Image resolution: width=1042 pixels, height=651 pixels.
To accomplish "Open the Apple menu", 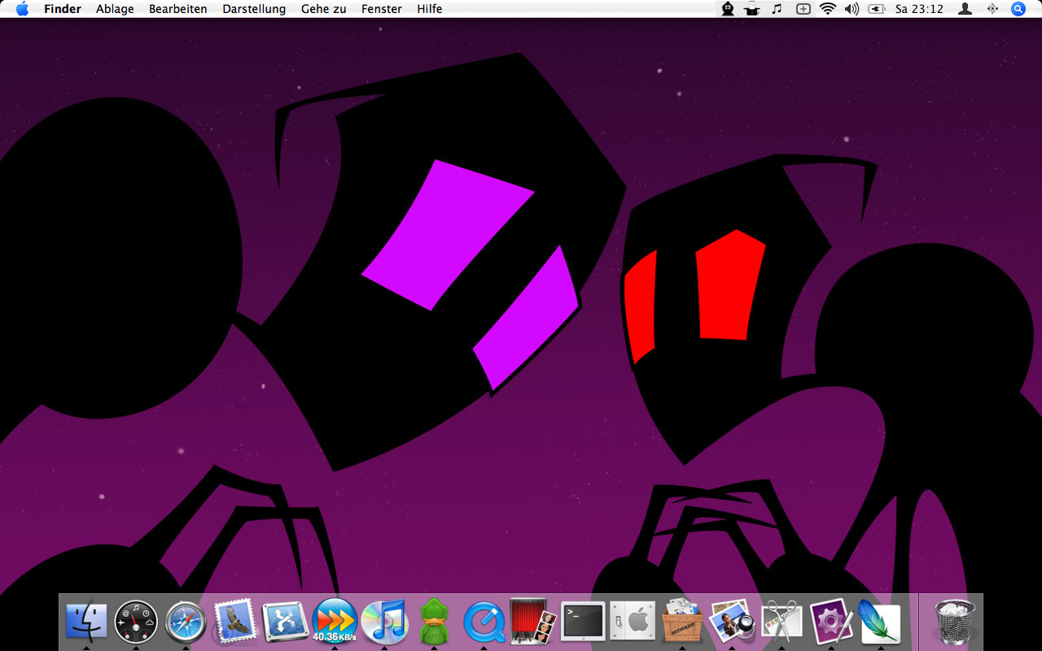I will 22,9.
